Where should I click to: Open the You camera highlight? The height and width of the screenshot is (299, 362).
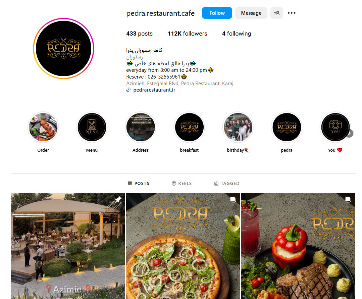tap(335, 127)
